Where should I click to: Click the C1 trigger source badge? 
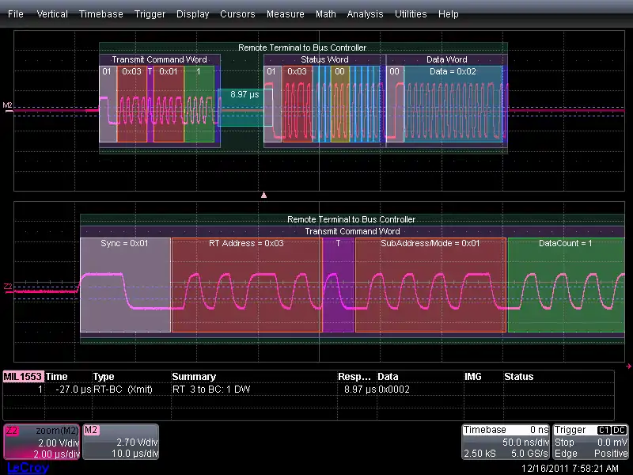point(603,430)
